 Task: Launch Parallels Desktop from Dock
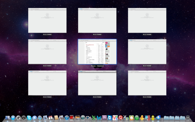147,117
